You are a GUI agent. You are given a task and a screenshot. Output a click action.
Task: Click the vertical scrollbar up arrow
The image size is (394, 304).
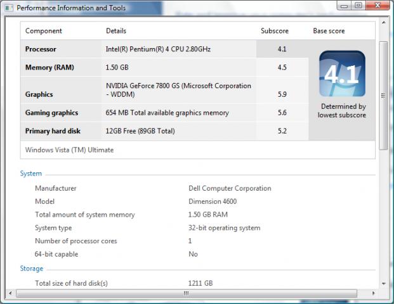[x=384, y=23]
